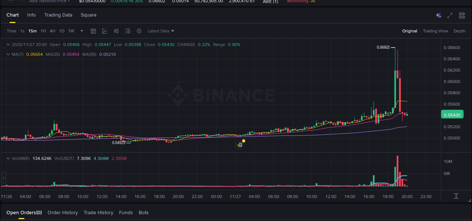Viewport: 472px width, 221px height.
Task: Select the 1W timeframe
Action: (71, 31)
